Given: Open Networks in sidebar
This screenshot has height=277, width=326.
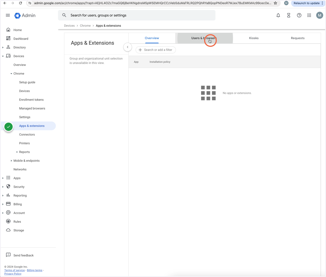Looking at the screenshot, I should pyautogui.click(x=20, y=169).
